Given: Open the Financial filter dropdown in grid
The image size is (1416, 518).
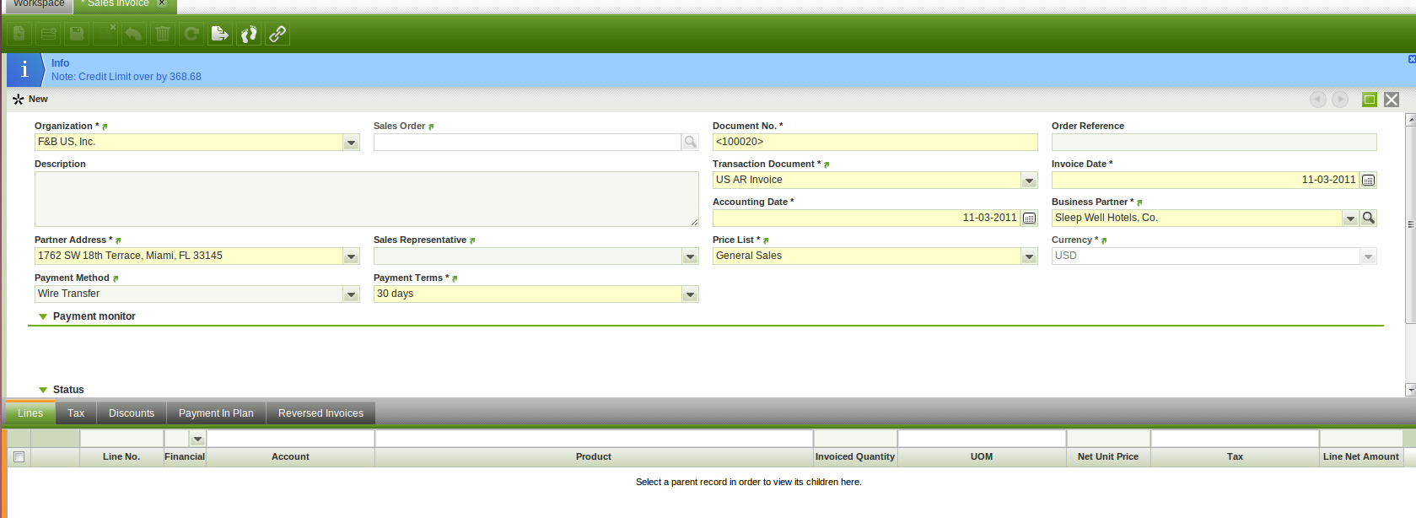Looking at the screenshot, I should tap(197, 439).
